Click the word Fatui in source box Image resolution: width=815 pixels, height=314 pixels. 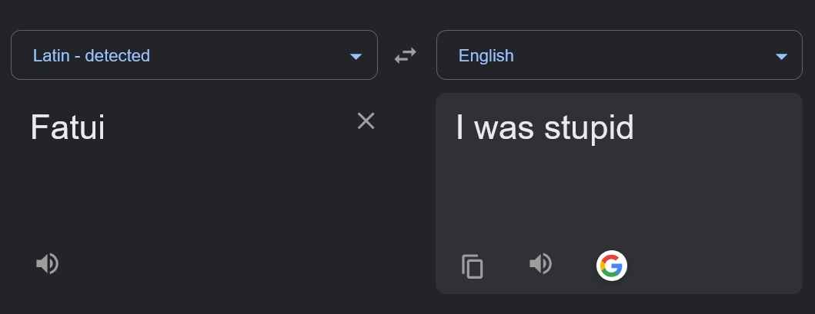68,127
